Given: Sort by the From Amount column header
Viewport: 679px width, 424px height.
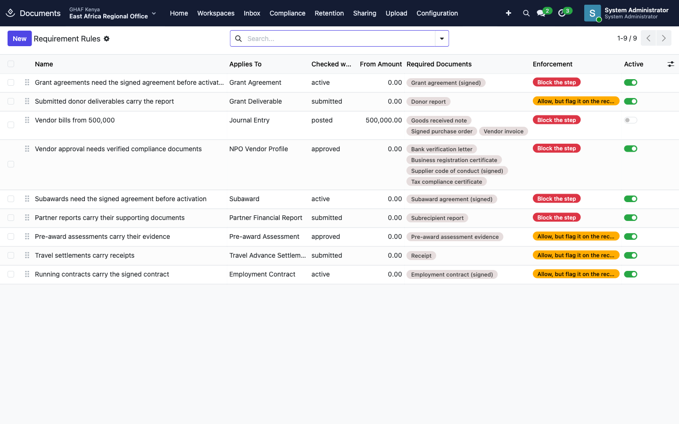Looking at the screenshot, I should click(381, 64).
